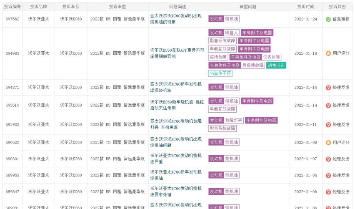
Task: Click the date 2022-01-11
Action: (306, 124)
